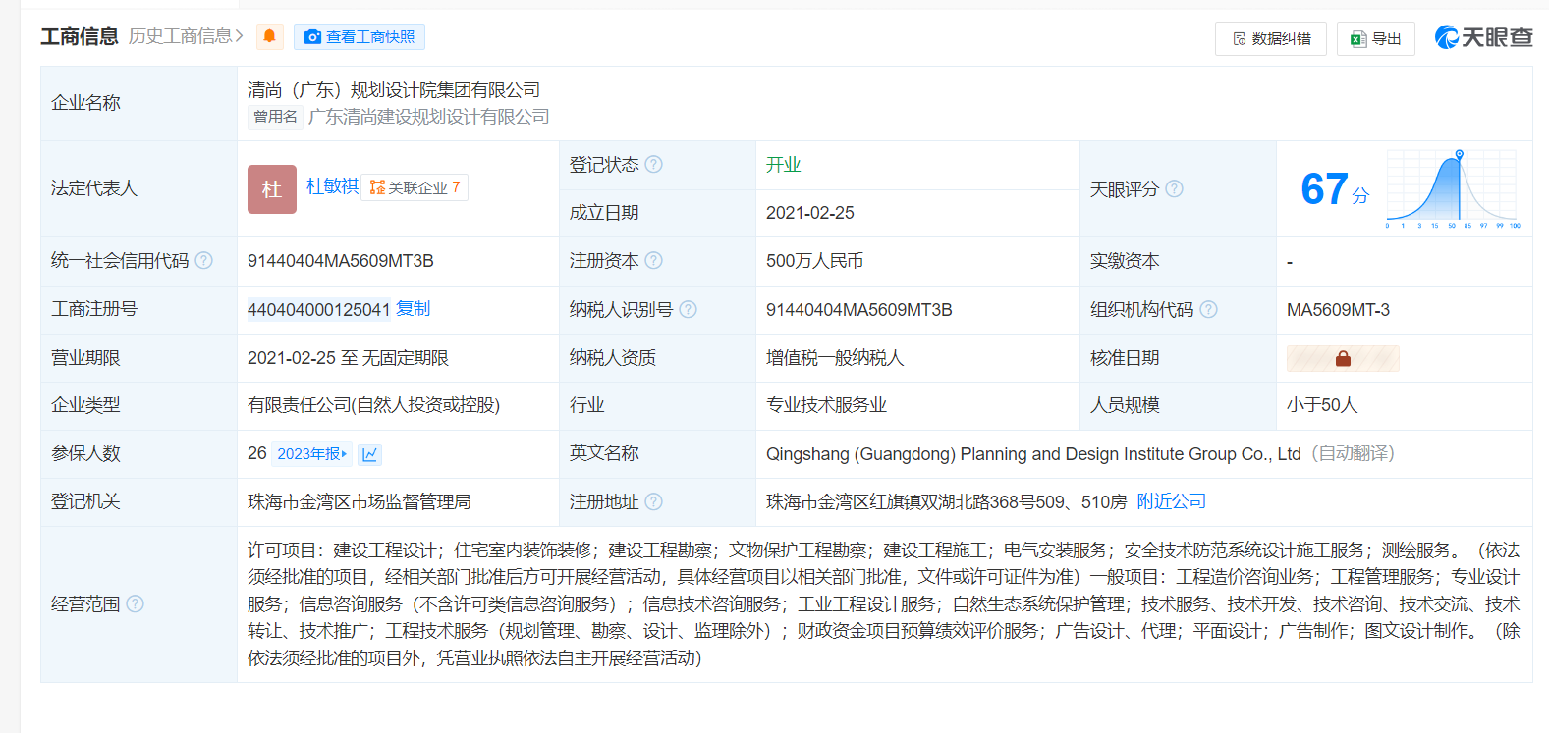Click registered capital 500万人民币

click(x=815, y=261)
